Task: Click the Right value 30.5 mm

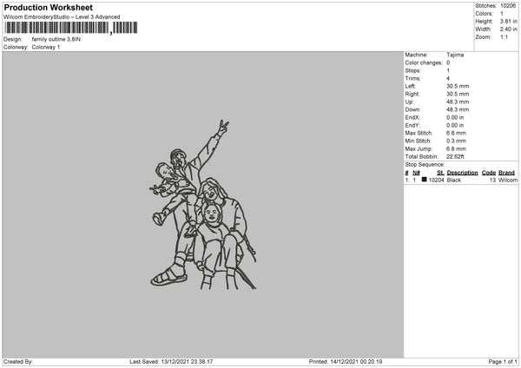Action: [458, 94]
